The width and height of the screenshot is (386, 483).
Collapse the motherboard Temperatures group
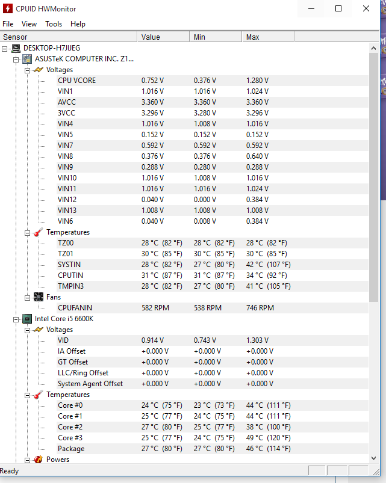[28, 233]
